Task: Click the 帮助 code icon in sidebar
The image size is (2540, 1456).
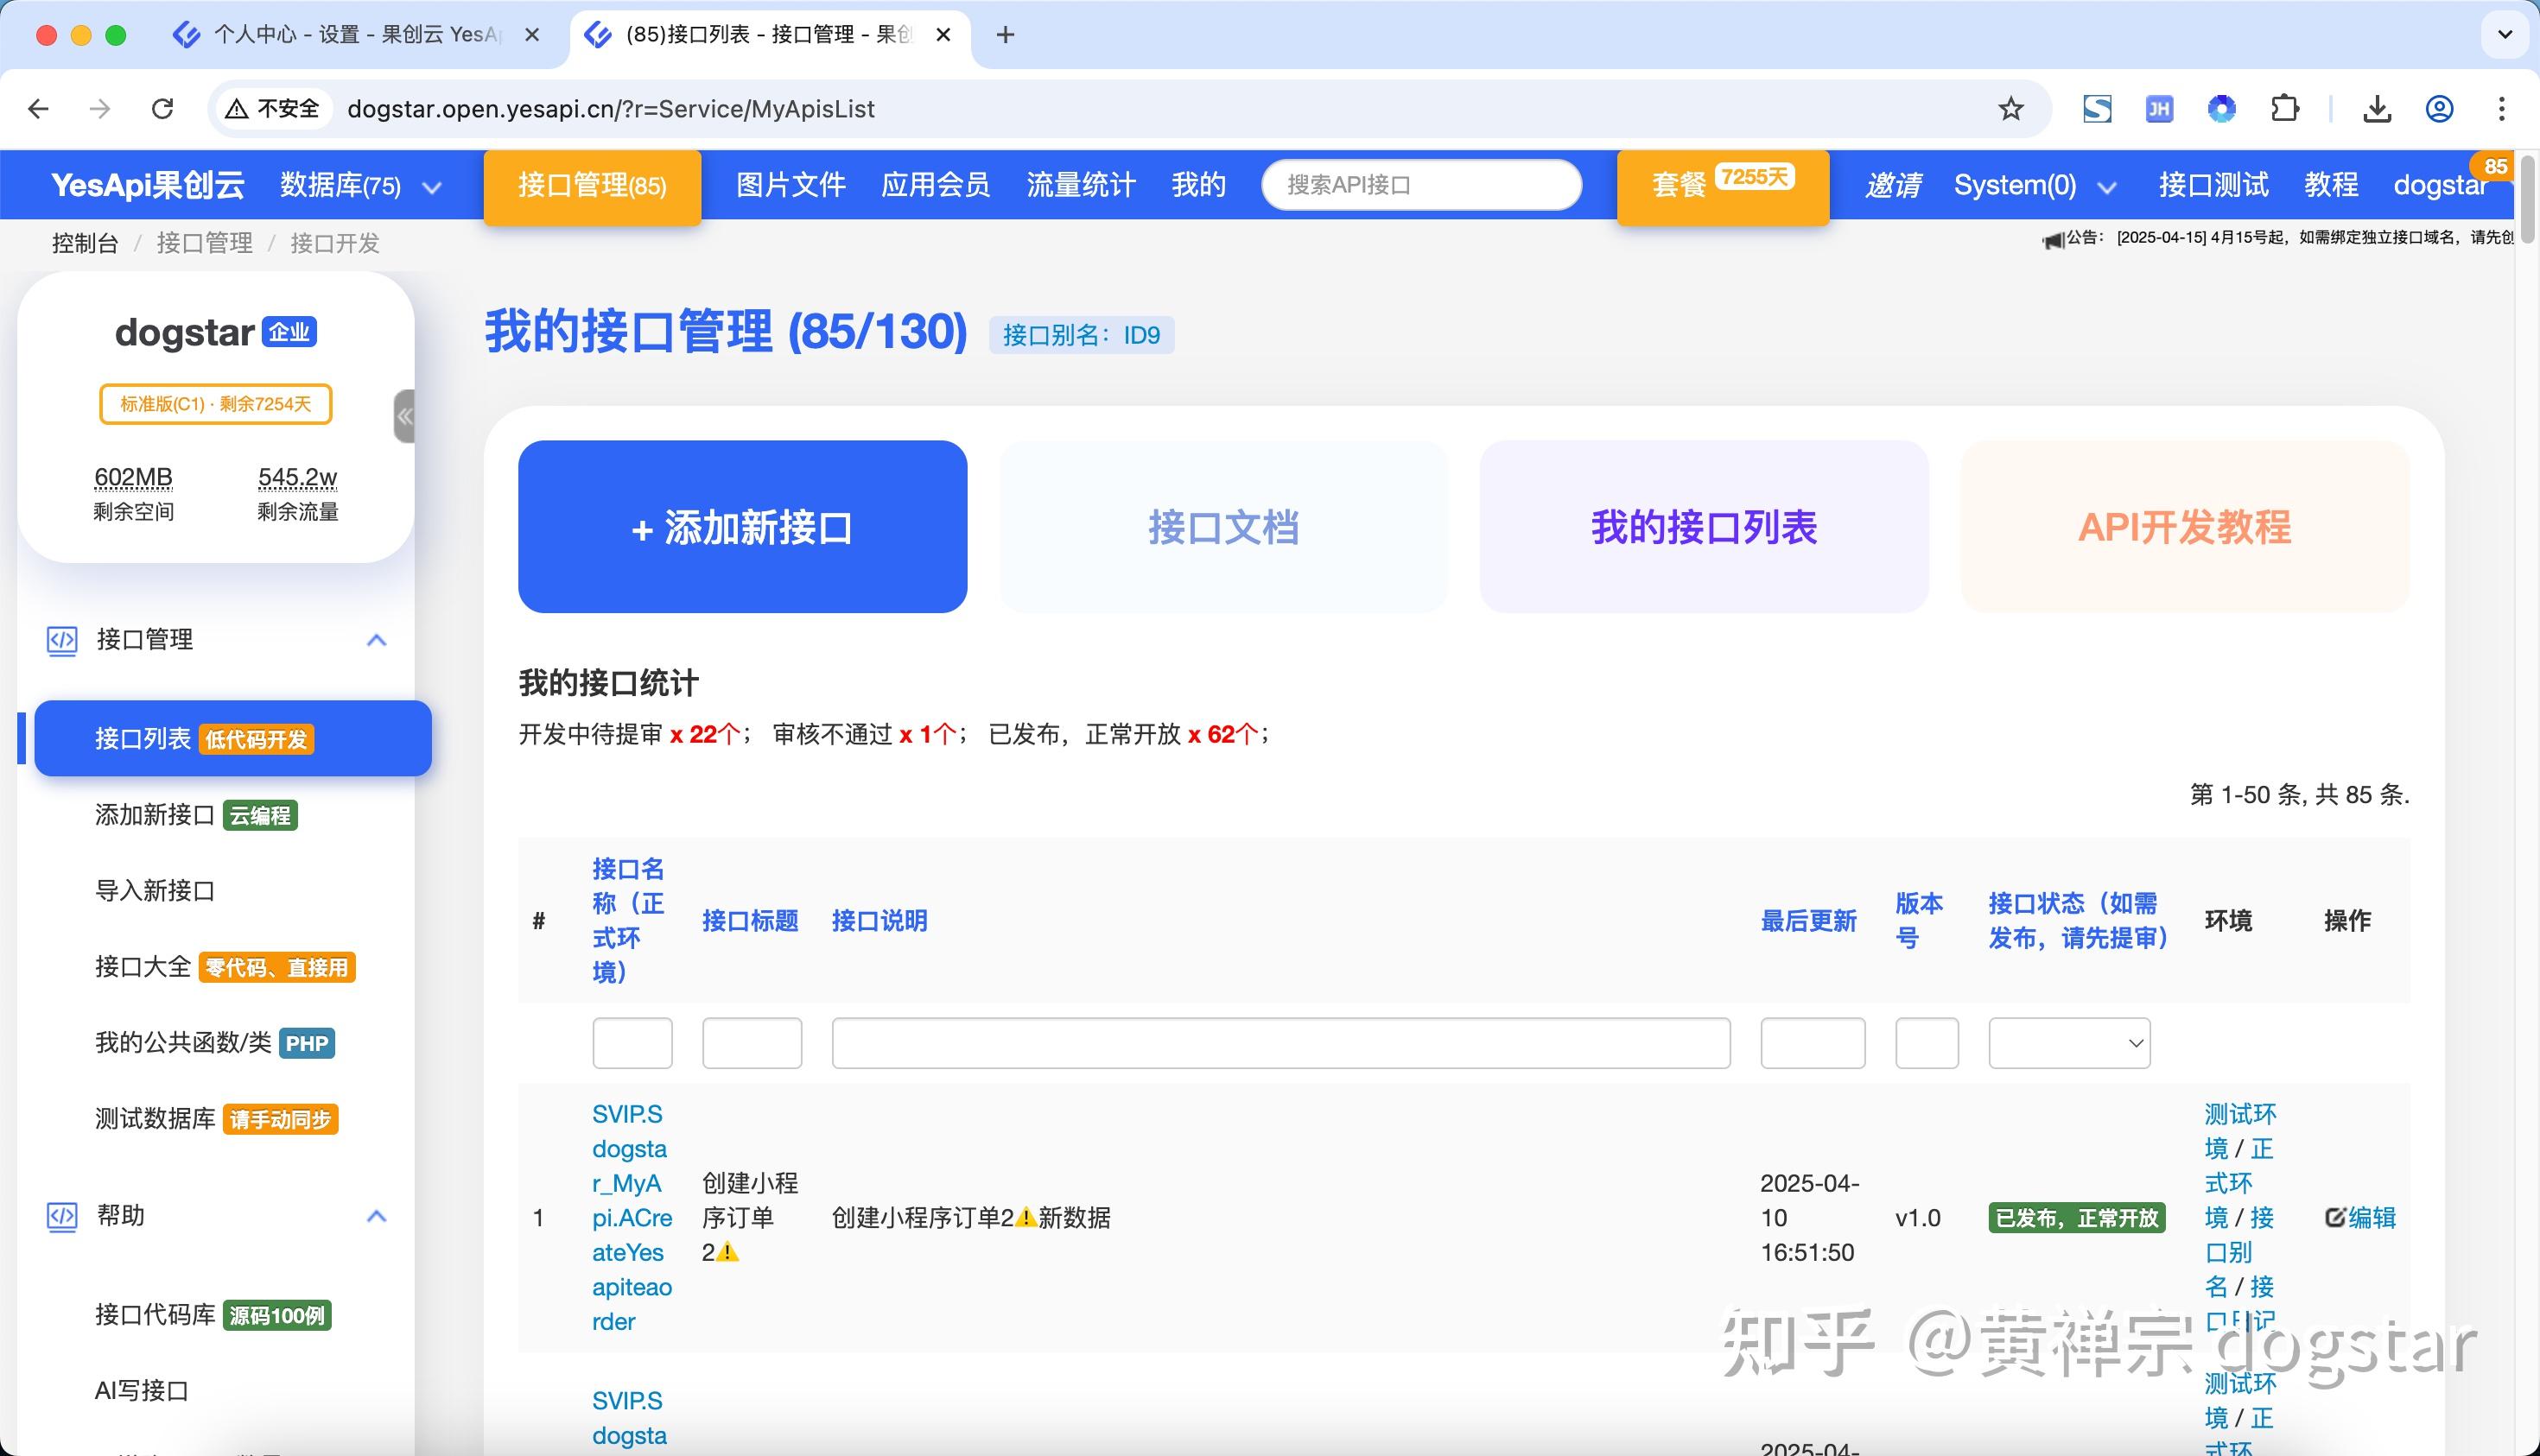Action: (61, 1216)
